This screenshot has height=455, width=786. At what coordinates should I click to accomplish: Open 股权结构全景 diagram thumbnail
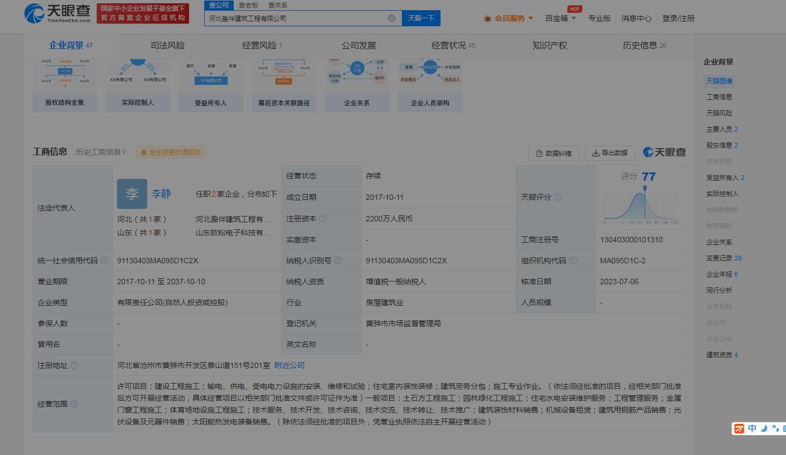point(65,85)
